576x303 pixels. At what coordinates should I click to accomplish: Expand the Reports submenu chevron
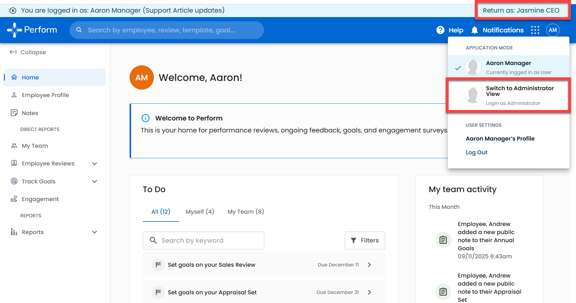pyautogui.click(x=94, y=232)
